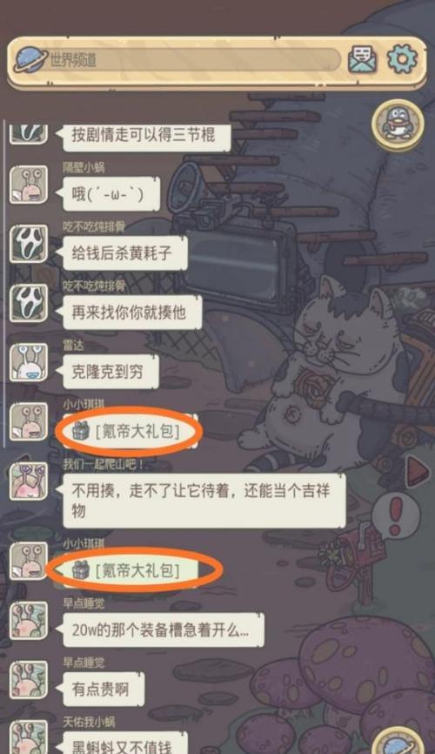Select the 世界频道 channel input bar
The height and width of the screenshot is (754, 435).
pyautogui.click(x=194, y=59)
